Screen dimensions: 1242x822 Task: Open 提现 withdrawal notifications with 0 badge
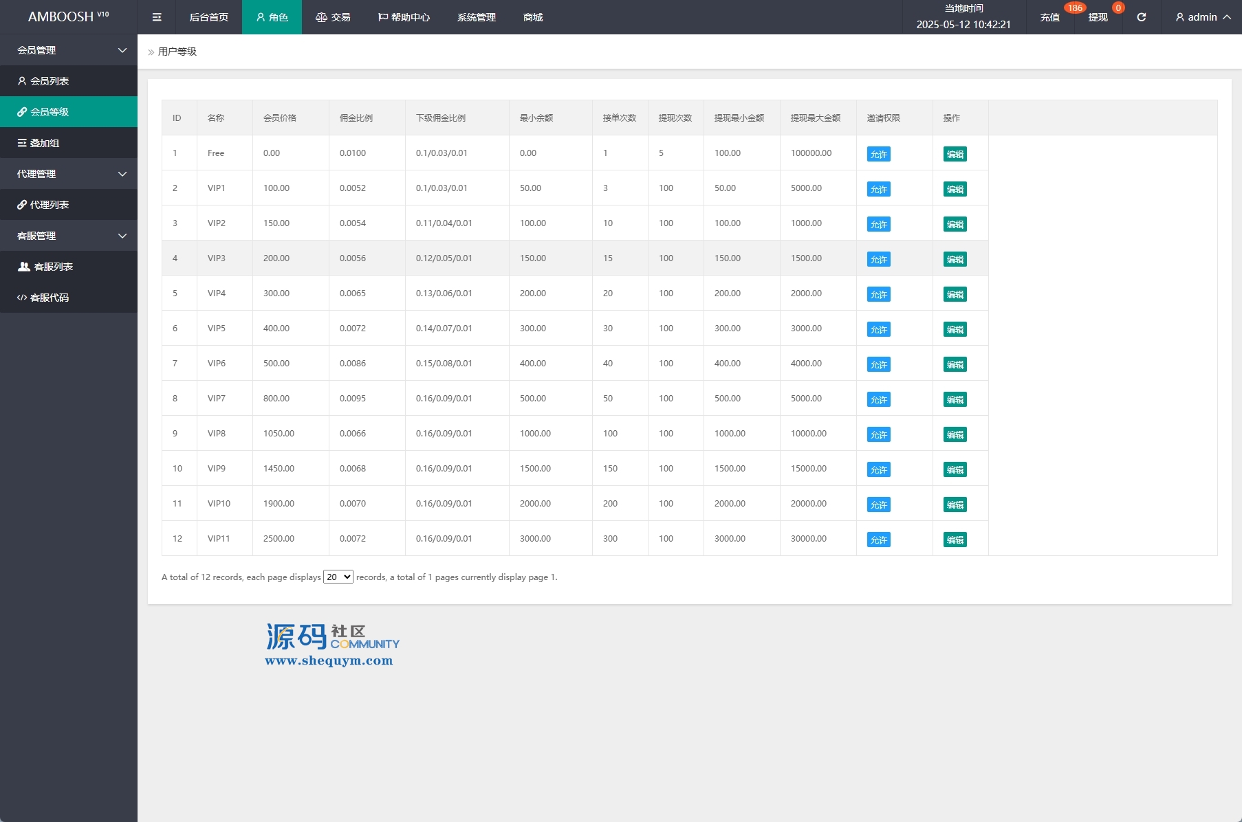1098,17
